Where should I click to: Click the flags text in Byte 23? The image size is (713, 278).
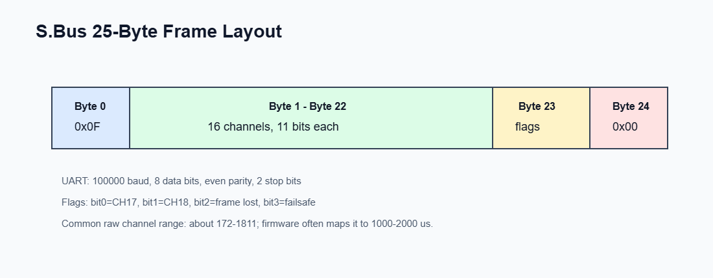pyautogui.click(x=528, y=127)
